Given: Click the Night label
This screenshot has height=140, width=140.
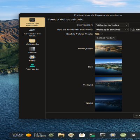Looking at the screenshot, I should pyautogui.click(x=89, y=103).
